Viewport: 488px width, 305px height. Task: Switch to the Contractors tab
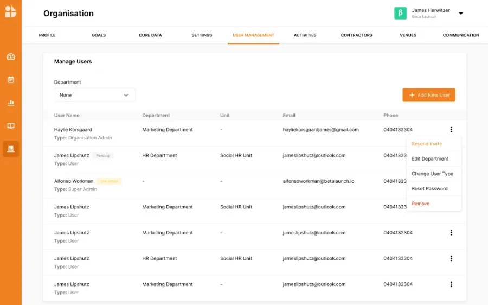(x=356, y=35)
